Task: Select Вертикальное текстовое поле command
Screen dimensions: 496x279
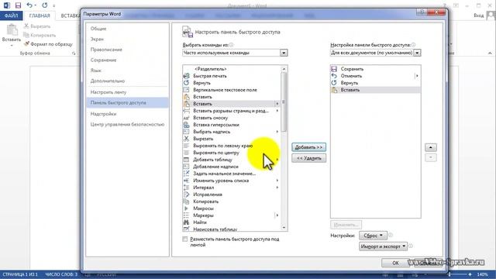Action: coord(231,90)
